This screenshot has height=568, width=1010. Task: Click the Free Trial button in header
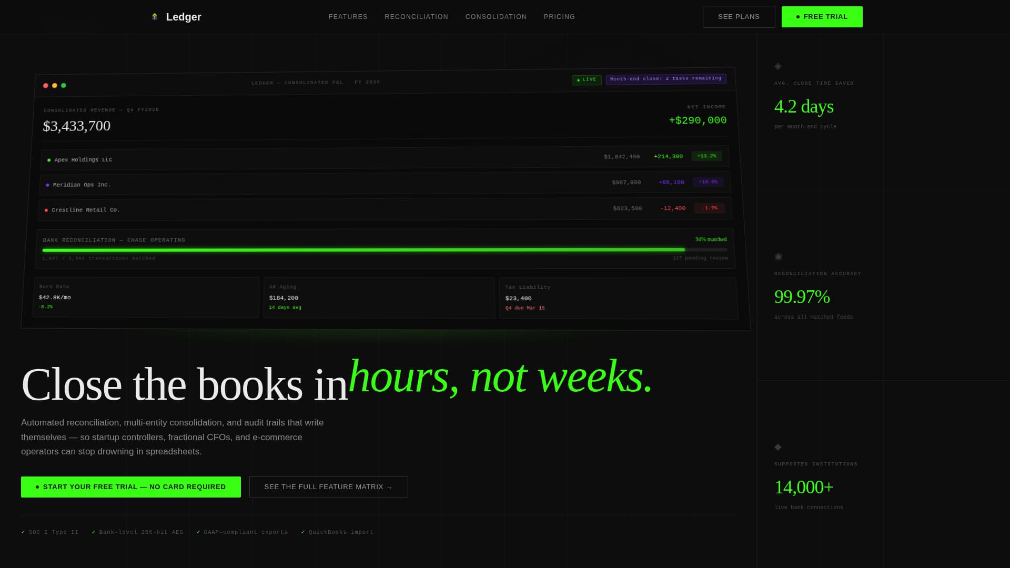click(822, 17)
